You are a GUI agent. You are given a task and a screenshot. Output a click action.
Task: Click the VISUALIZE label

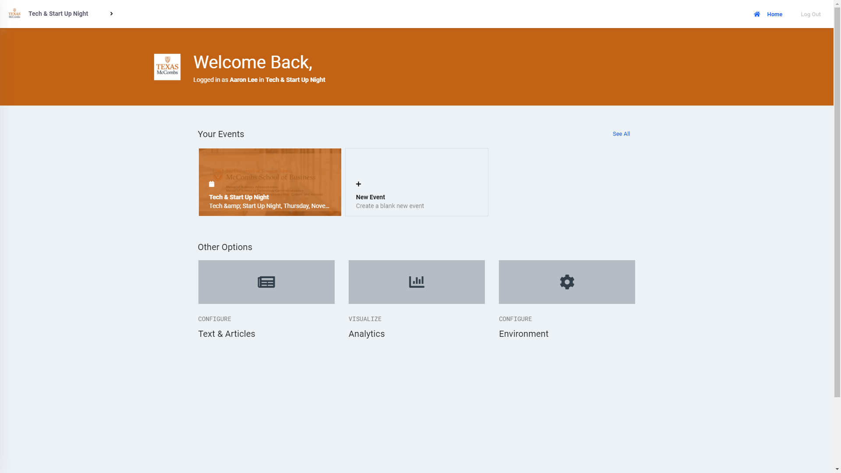pos(365,319)
